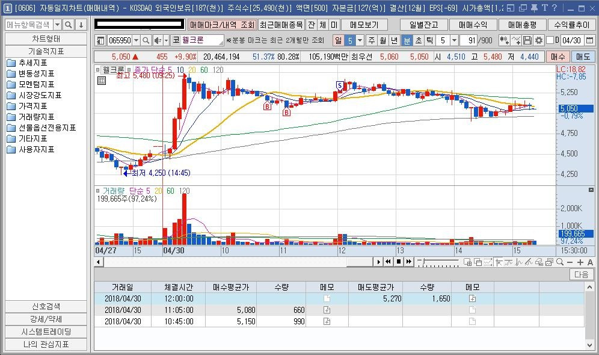Click the dashed range chart icon
Screen dimensions: 599x355
coord(488,262)
